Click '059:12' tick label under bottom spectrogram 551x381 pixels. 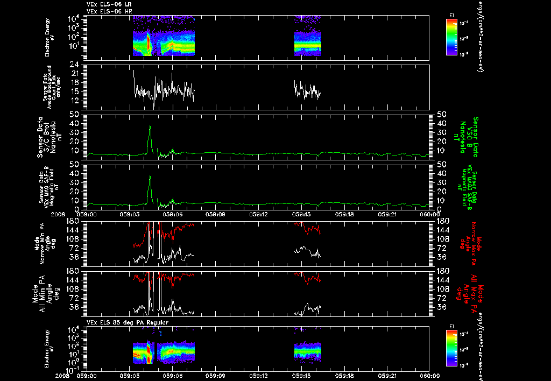(x=259, y=376)
